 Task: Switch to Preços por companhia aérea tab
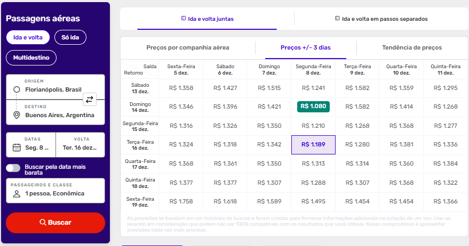coord(188,47)
